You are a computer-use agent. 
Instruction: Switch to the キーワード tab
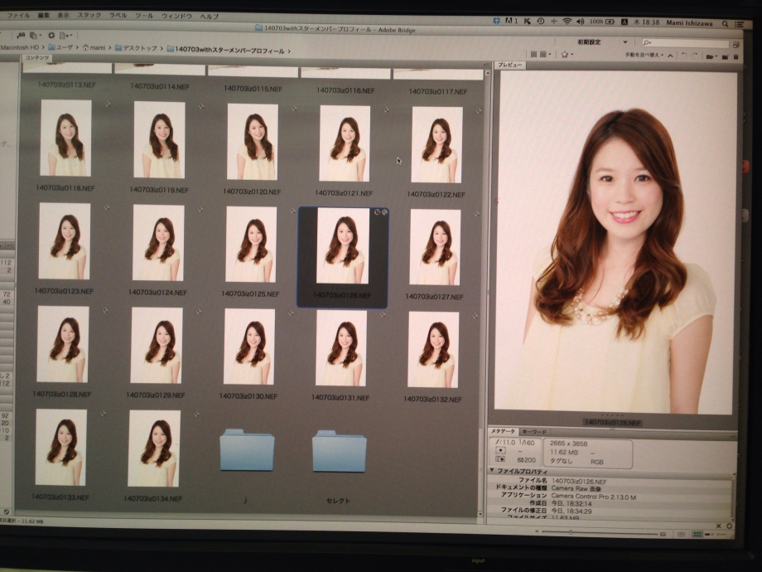(534, 432)
